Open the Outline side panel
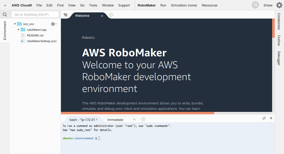Screen dimensions: 284x154 coord(279,40)
